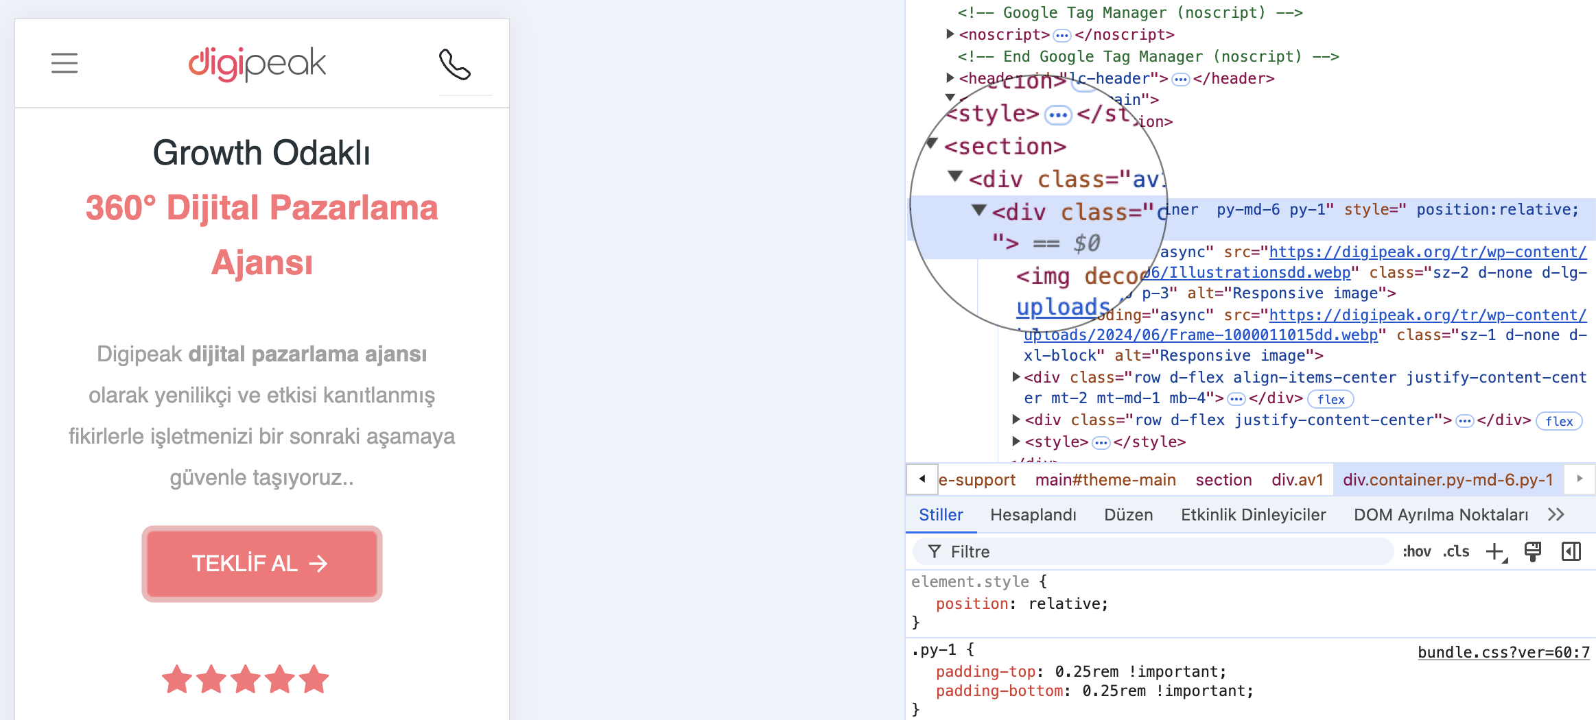The height and width of the screenshot is (720, 1596).
Task: Click the TEKLİF AL button
Action: 262,564
